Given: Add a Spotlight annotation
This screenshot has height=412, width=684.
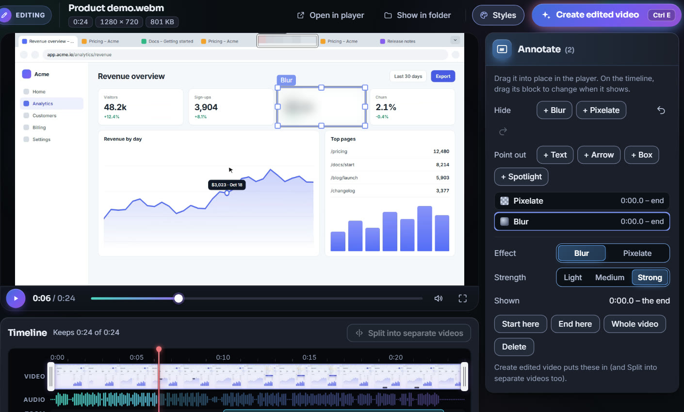Looking at the screenshot, I should [521, 176].
